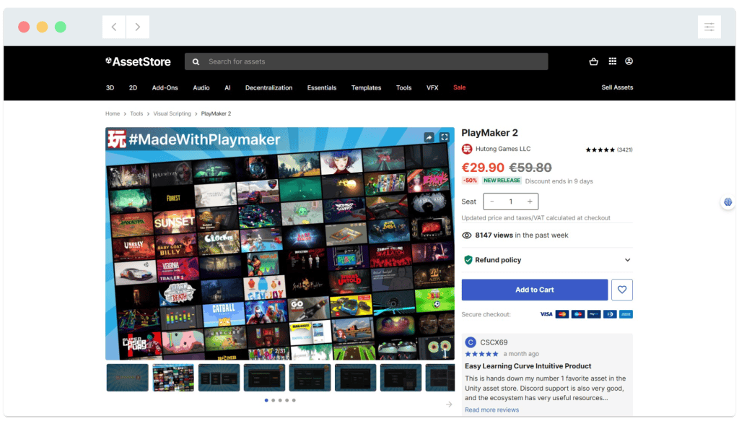Click reviewer CSCX69 avatar
The height and width of the screenshot is (424, 739).
tap(470, 342)
